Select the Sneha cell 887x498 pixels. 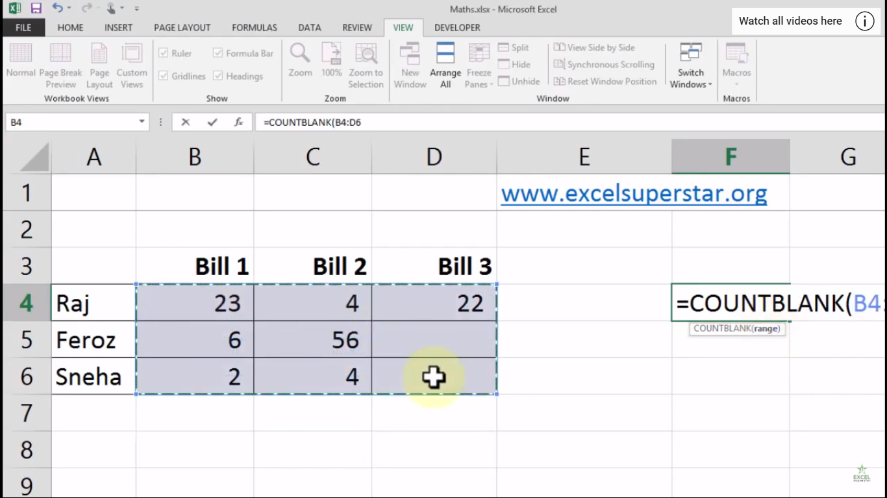point(94,376)
